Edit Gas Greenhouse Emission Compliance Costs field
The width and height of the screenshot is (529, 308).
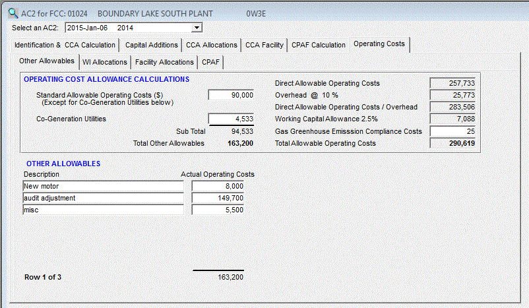click(452, 131)
